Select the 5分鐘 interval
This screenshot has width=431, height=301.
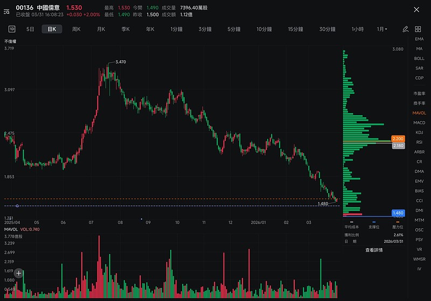click(x=234, y=29)
